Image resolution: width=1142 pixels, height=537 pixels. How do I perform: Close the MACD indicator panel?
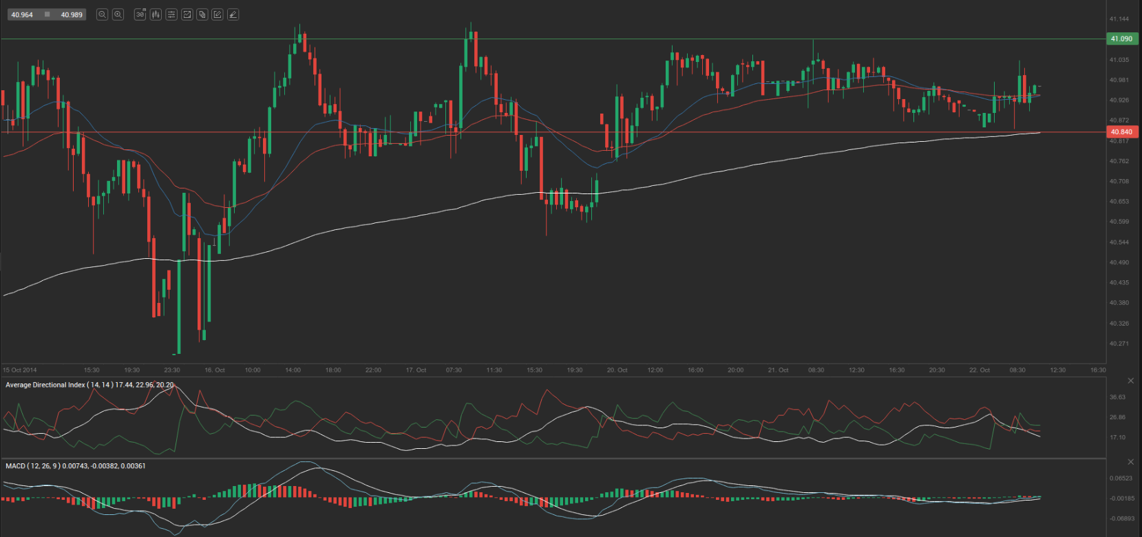click(1130, 462)
